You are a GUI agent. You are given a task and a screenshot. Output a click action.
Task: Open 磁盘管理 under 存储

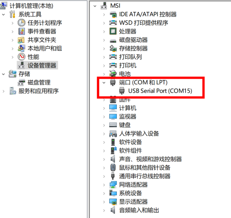coord(39,83)
